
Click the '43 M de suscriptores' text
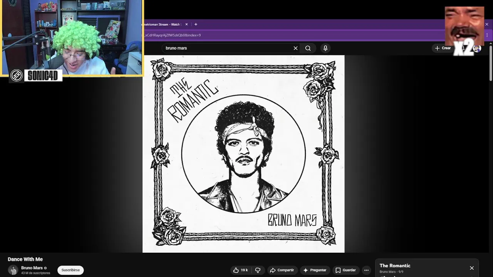pos(36,273)
